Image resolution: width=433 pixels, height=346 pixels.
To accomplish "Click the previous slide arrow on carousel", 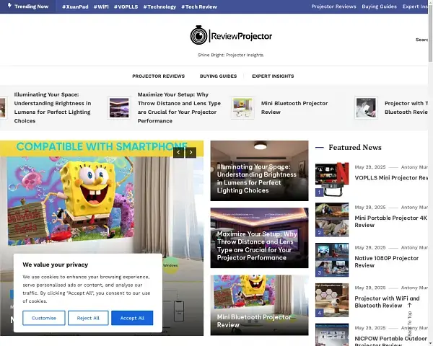I will (178, 152).
